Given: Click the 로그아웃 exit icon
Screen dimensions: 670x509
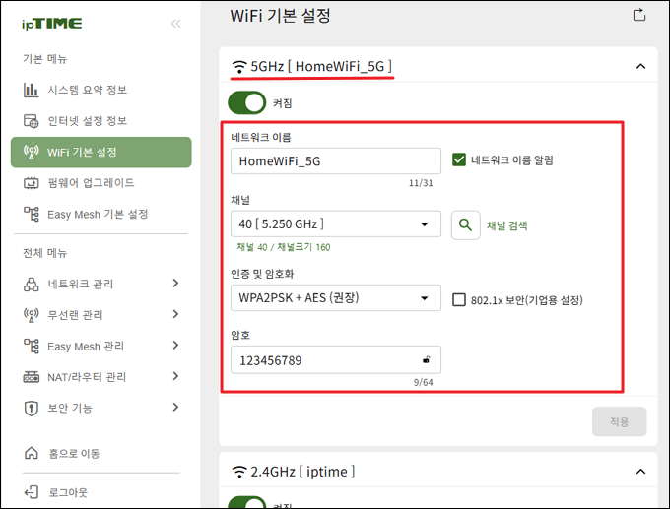Looking at the screenshot, I should point(32,492).
